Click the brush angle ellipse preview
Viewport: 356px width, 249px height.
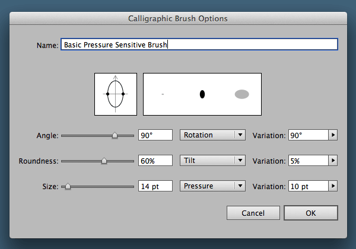point(116,94)
